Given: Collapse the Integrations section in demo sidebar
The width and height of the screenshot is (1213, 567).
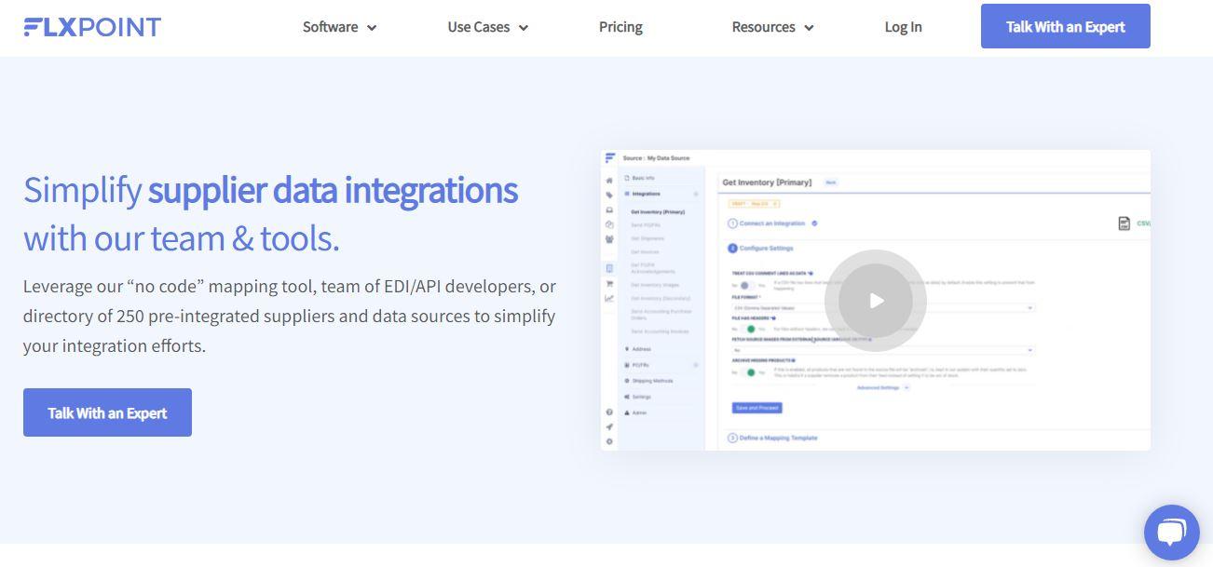Looking at the screenshot, I should [x=695, y=194].
